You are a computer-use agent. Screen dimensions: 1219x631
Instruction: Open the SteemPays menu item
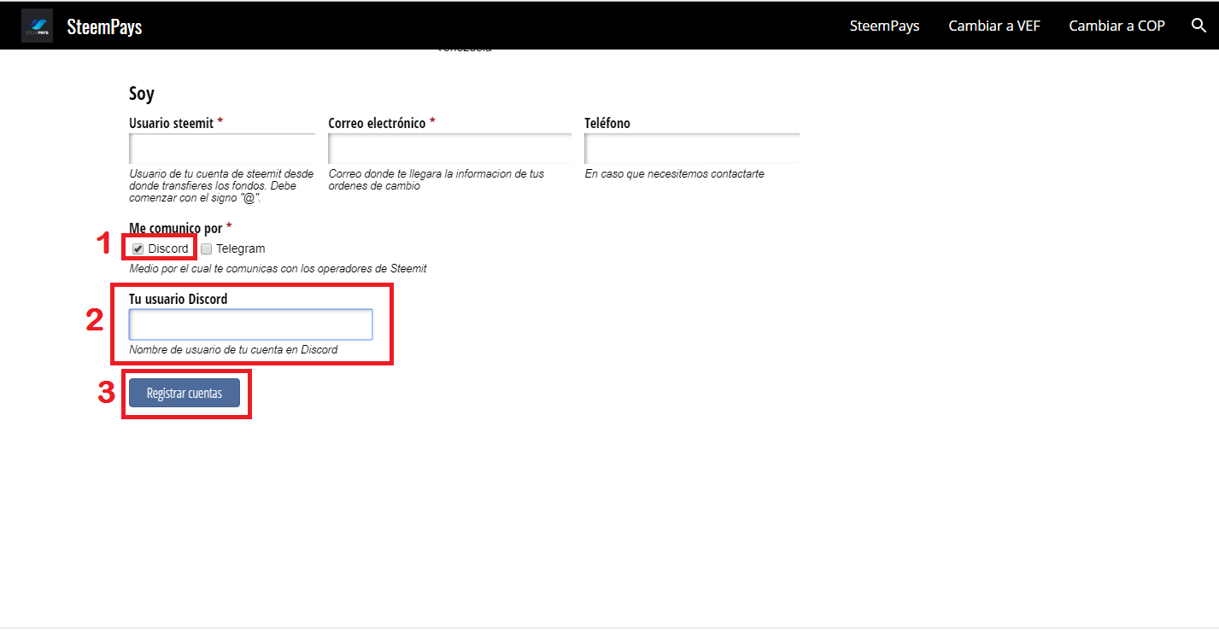(884, 26)
